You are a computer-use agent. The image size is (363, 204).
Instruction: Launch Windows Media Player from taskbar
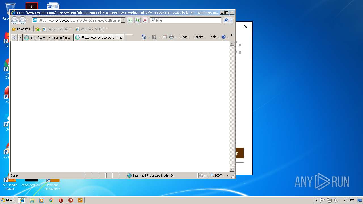point(42,200)
